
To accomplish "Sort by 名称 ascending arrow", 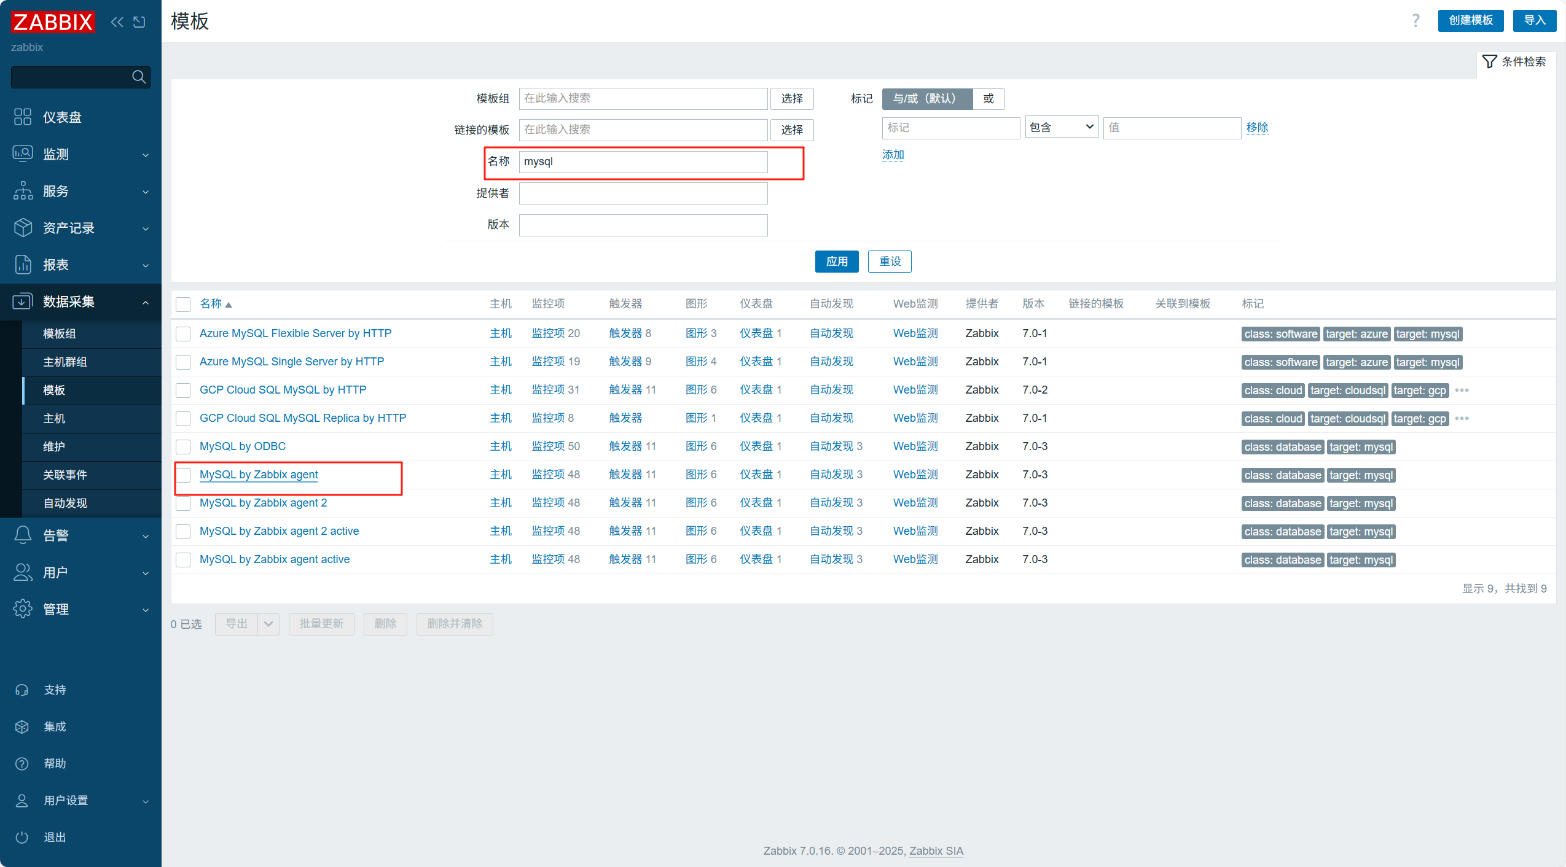I will [229, 305].
